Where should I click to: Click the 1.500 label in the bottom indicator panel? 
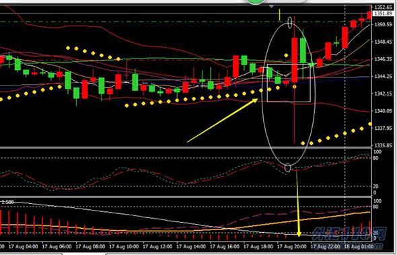coord(7,202)
